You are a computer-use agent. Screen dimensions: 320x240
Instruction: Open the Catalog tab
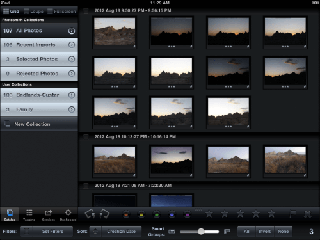tap(10, 215)
